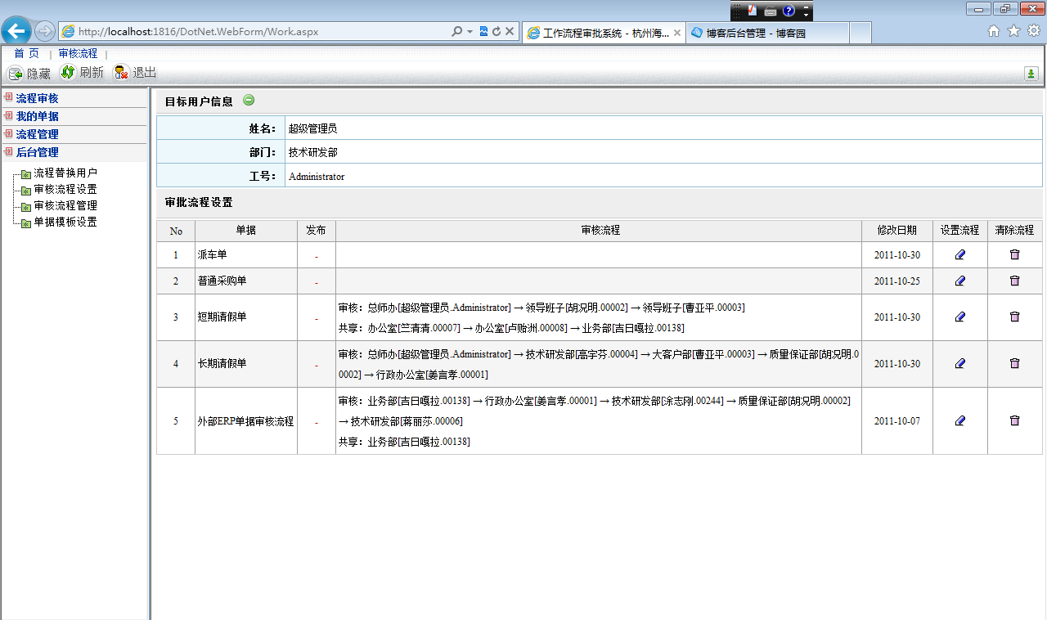Select 单据模板设置 in the tree
The width and height of the screenshot is (1047, 620).
tap(65, 222)
